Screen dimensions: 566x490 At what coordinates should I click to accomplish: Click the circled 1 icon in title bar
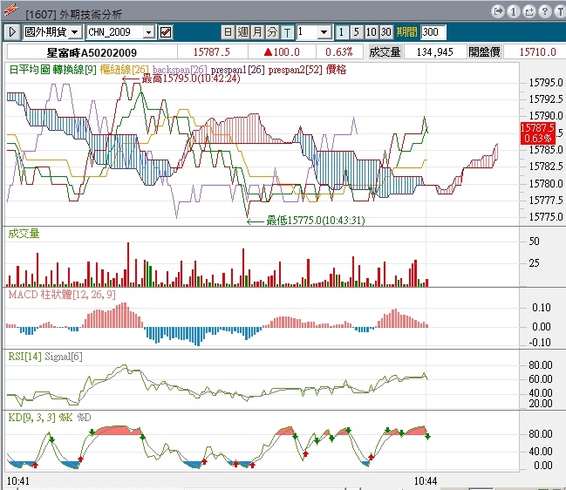pos(514,11)
